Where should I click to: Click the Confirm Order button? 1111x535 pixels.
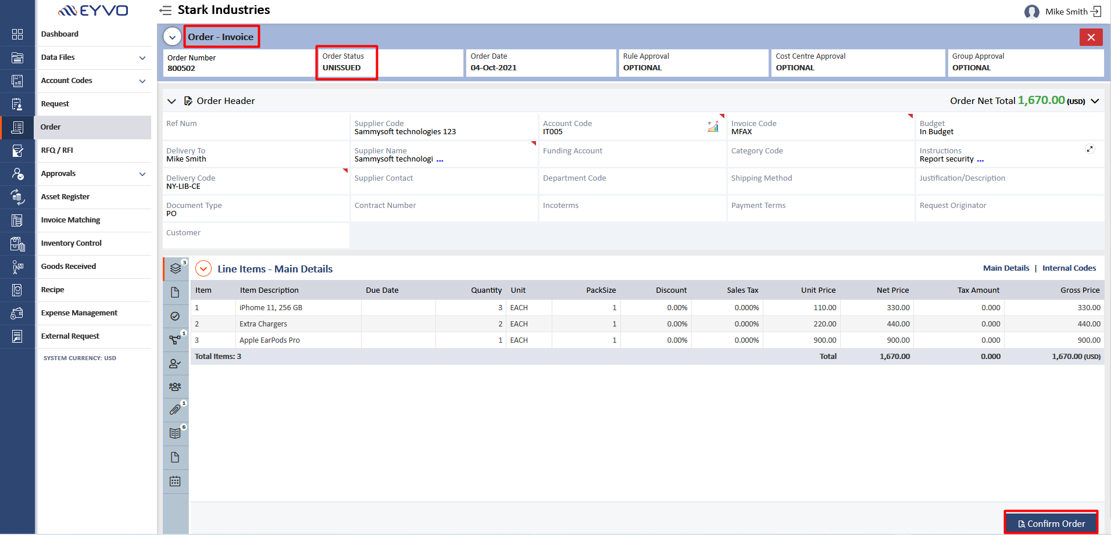pos(1051,523)
